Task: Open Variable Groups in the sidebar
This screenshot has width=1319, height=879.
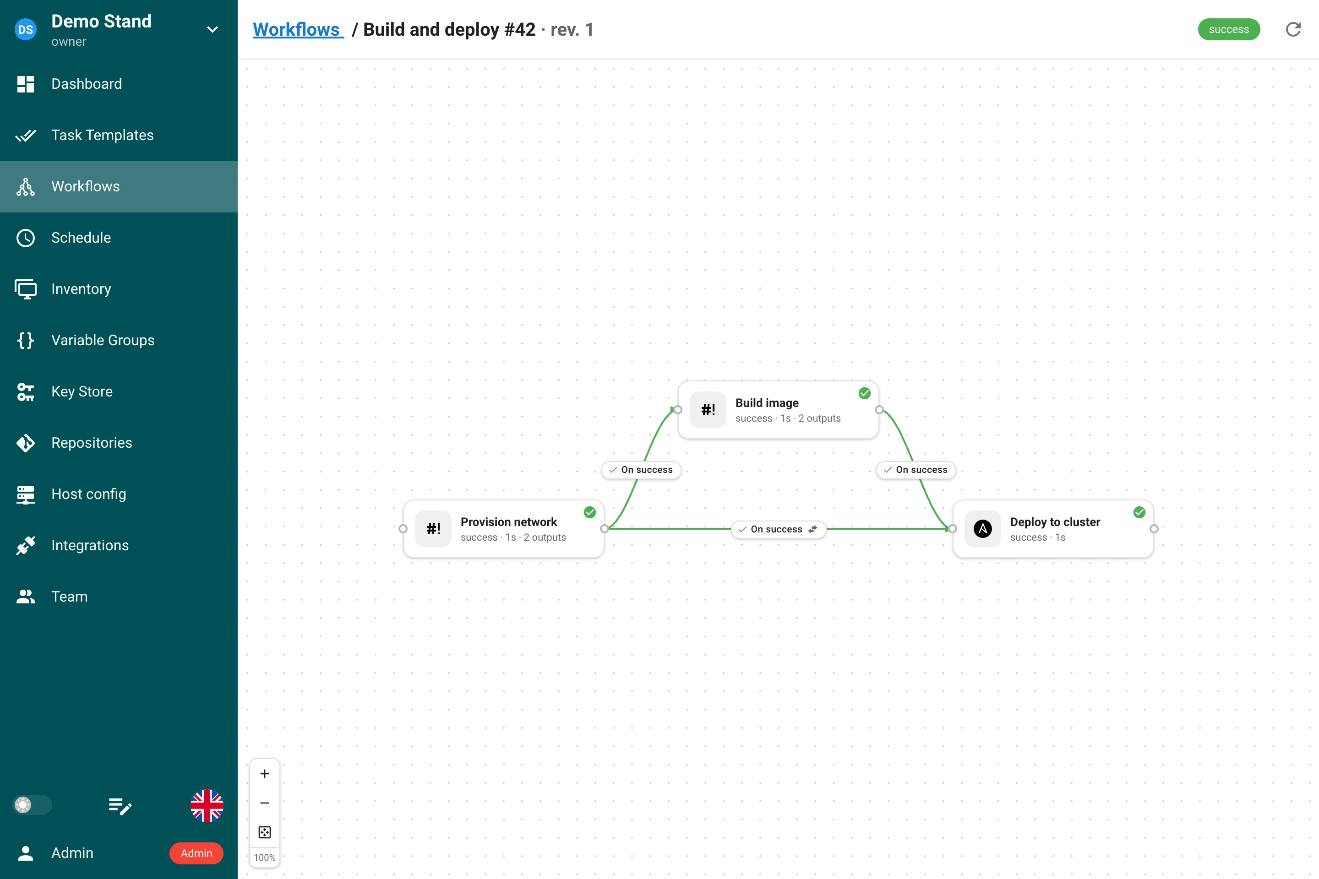Action: [119, 340]
